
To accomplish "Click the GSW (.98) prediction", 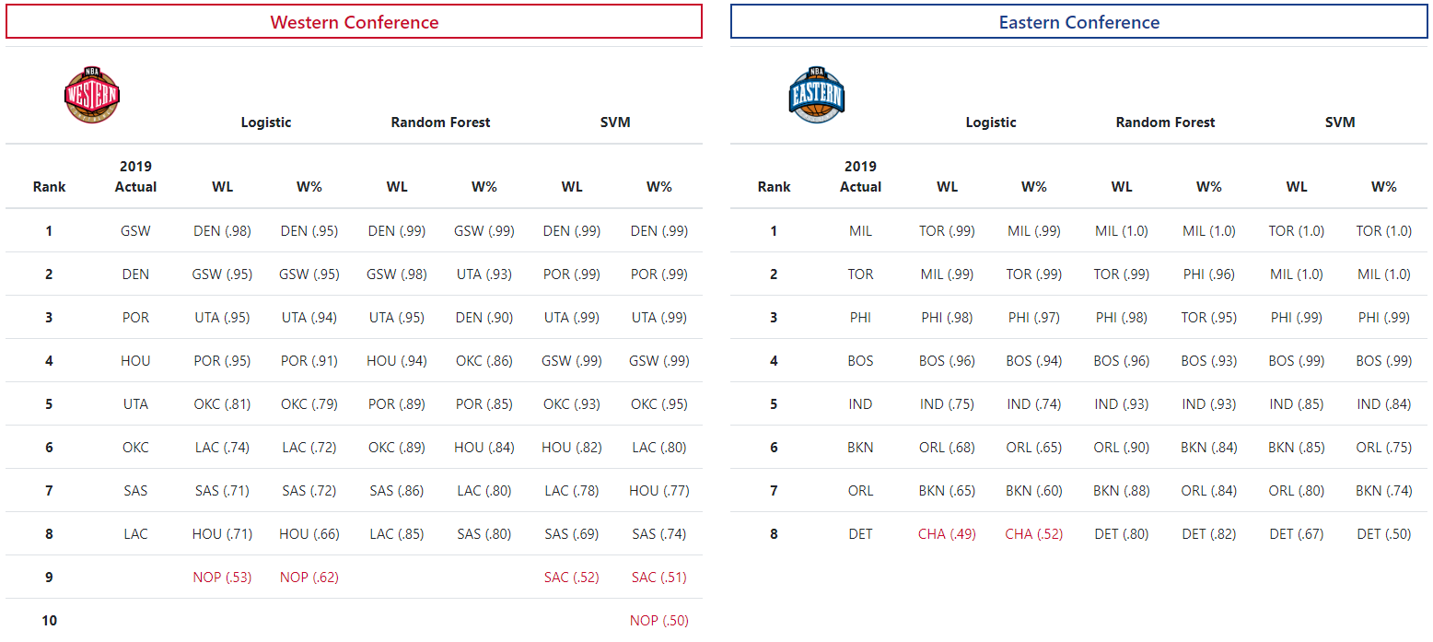I will tap(397, 274).
